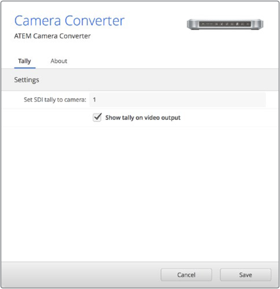Click the Camera Converter title text

coord(69,21)
